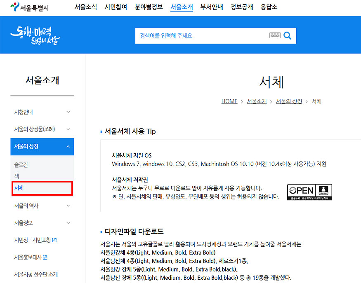Open the 정보공개 top menu

242,7
